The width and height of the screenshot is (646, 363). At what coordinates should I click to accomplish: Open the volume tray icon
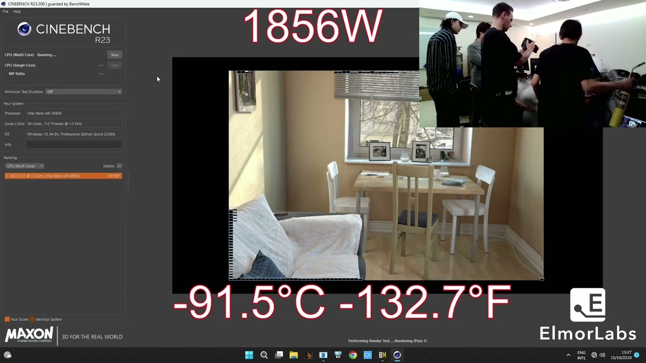[602, 355]
